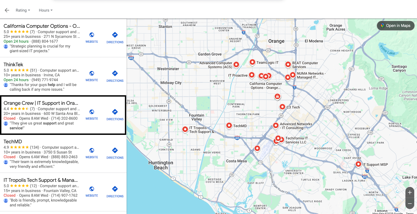Viewport: 417px width, 214px height.
Task: Open TechMD website globe icon
Action: [92, 150]
